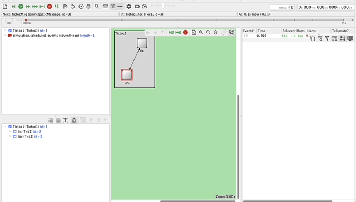Expand tic (Txc1) node
The image size is (356, 202).
tap(10, 132)
